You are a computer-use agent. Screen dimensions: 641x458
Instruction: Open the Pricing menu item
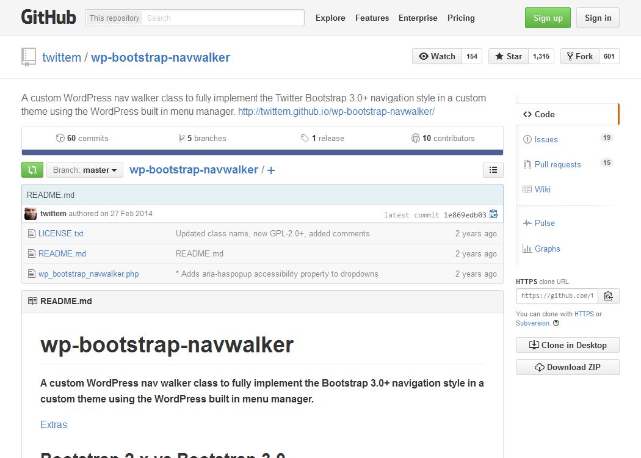pyautogui.click(x=461, y=18)
